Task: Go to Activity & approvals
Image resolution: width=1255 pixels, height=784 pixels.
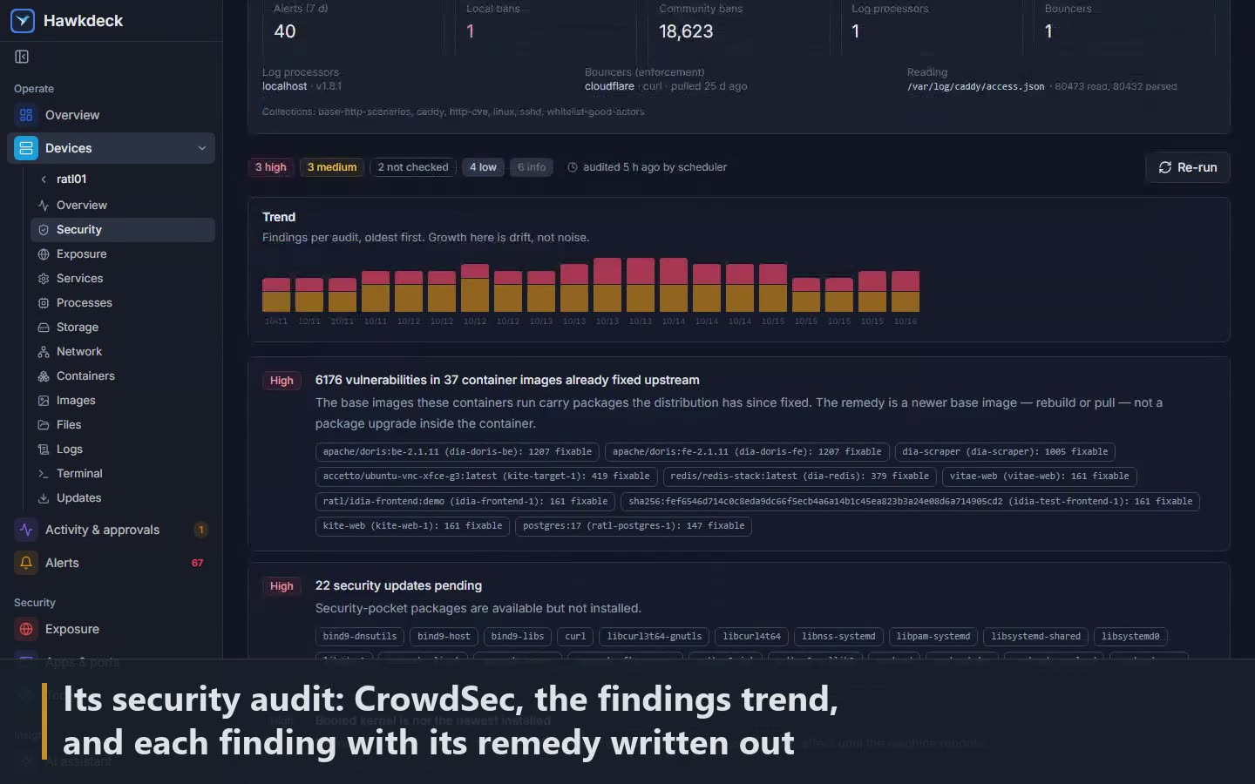Action: tap(111, 530)
